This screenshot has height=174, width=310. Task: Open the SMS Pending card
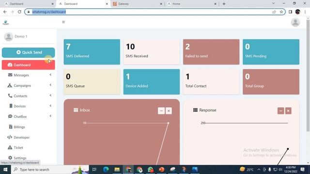271,52
